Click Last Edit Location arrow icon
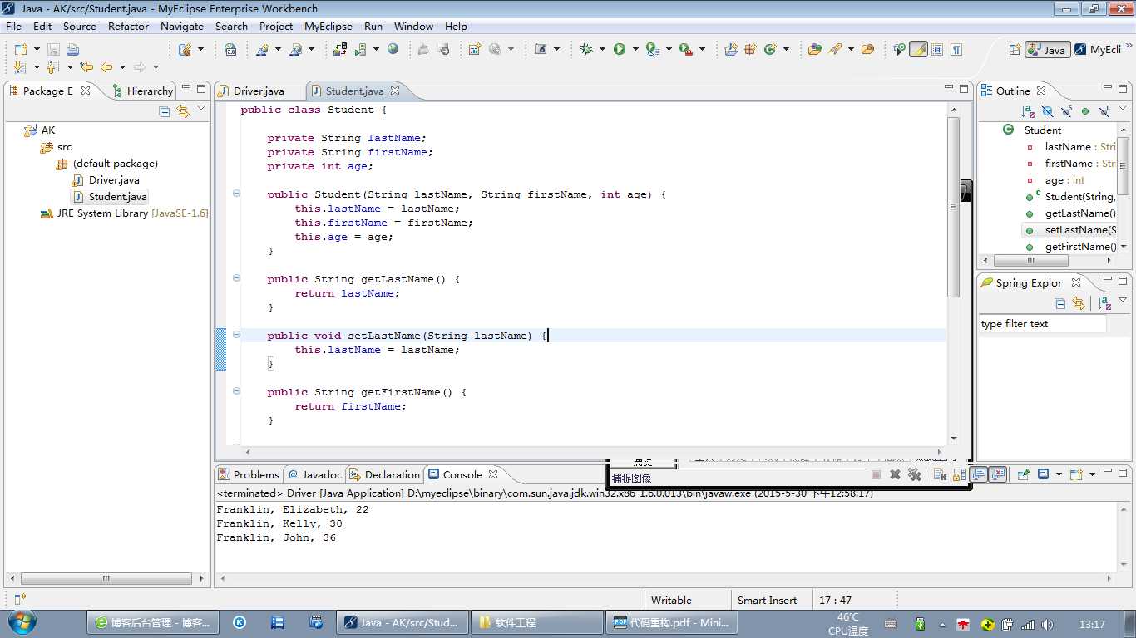The height and width of the screenshot is (638, 1136). coord(86,67)
